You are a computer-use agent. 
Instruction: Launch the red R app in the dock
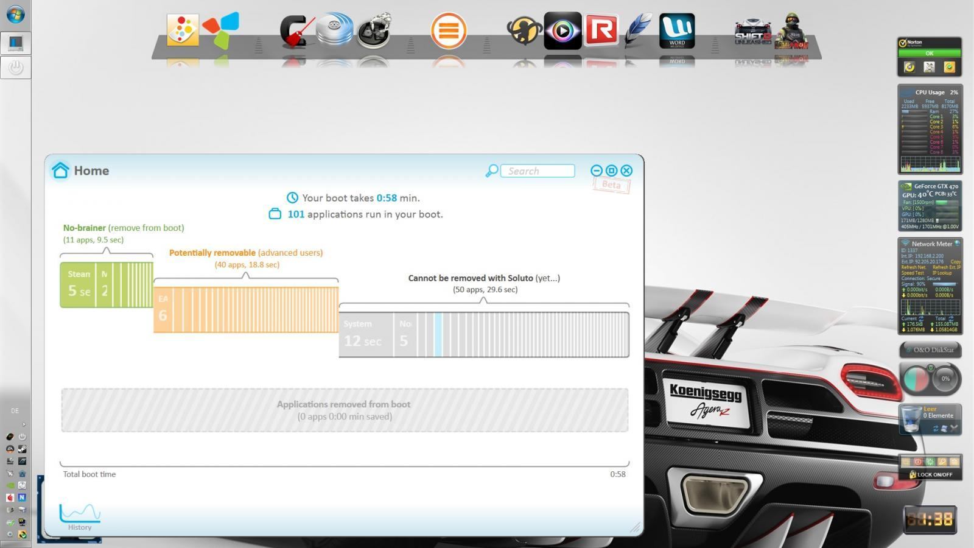[601, 30]
